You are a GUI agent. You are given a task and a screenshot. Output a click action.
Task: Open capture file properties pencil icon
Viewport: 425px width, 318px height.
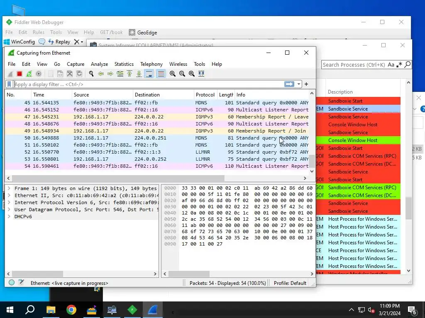[x=21, y=282]
